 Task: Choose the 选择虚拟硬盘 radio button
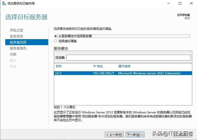pos(55,41)
